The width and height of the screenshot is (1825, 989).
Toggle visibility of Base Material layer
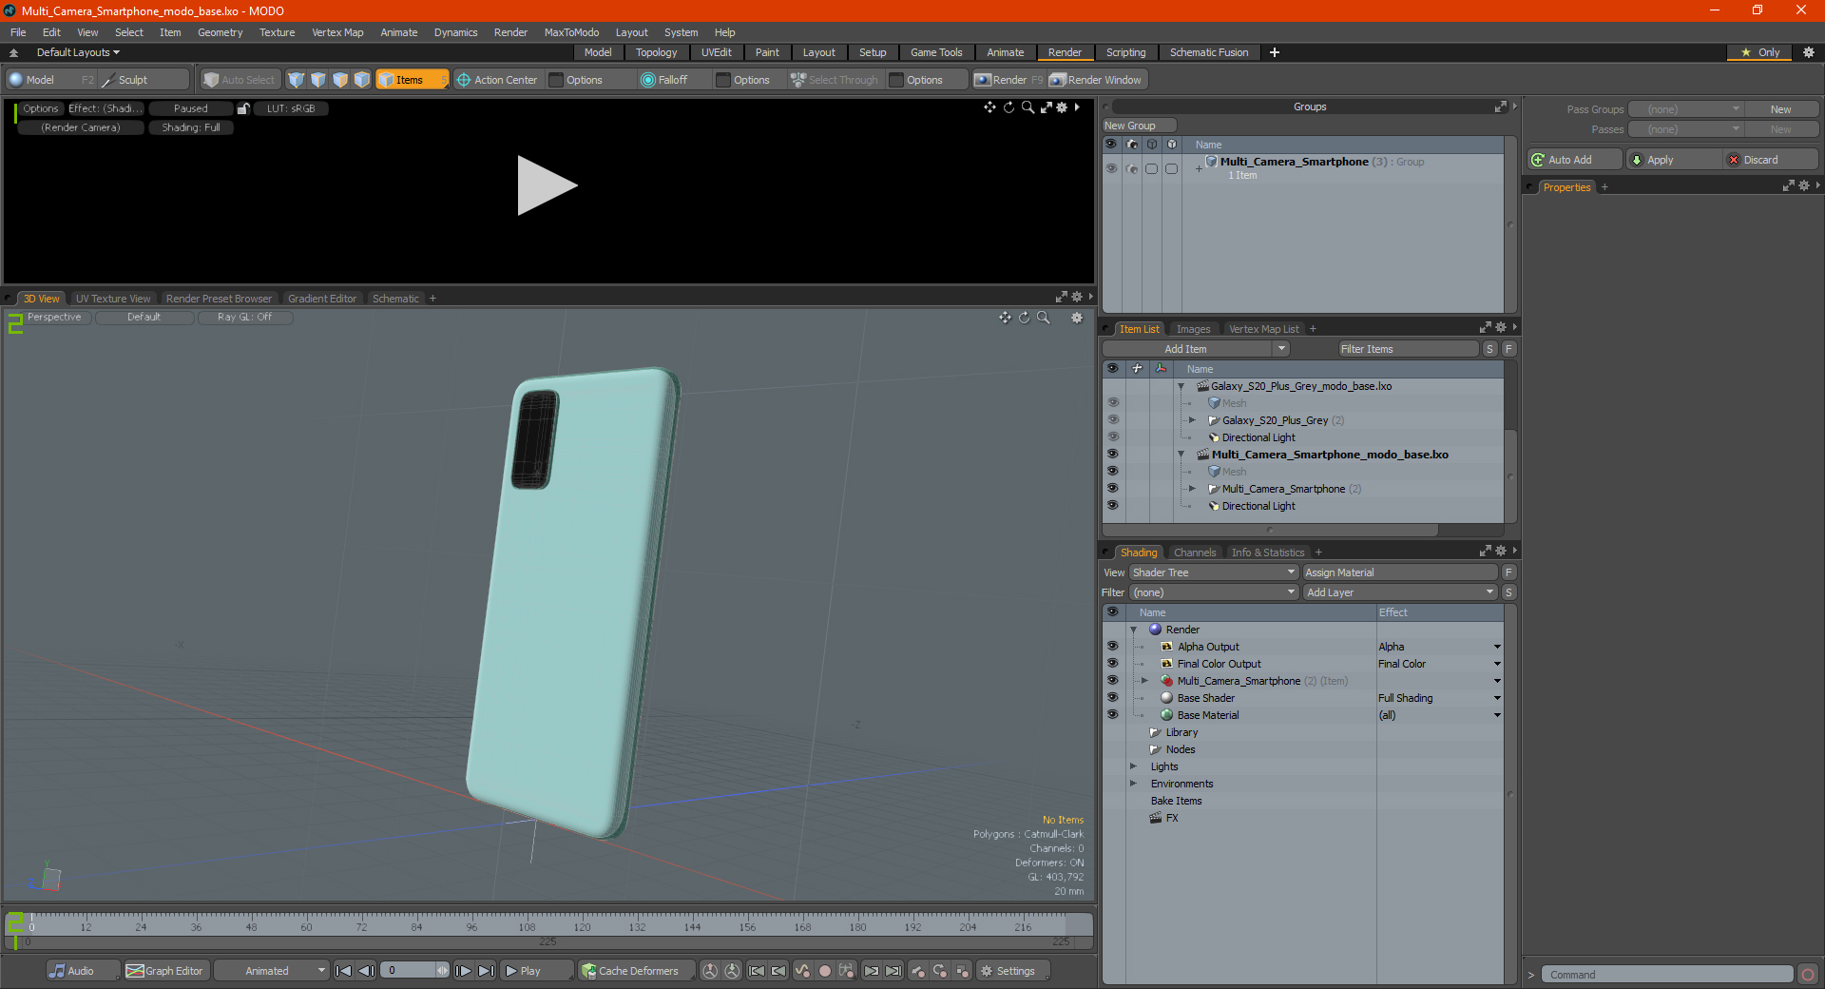tap(1112, 715)
